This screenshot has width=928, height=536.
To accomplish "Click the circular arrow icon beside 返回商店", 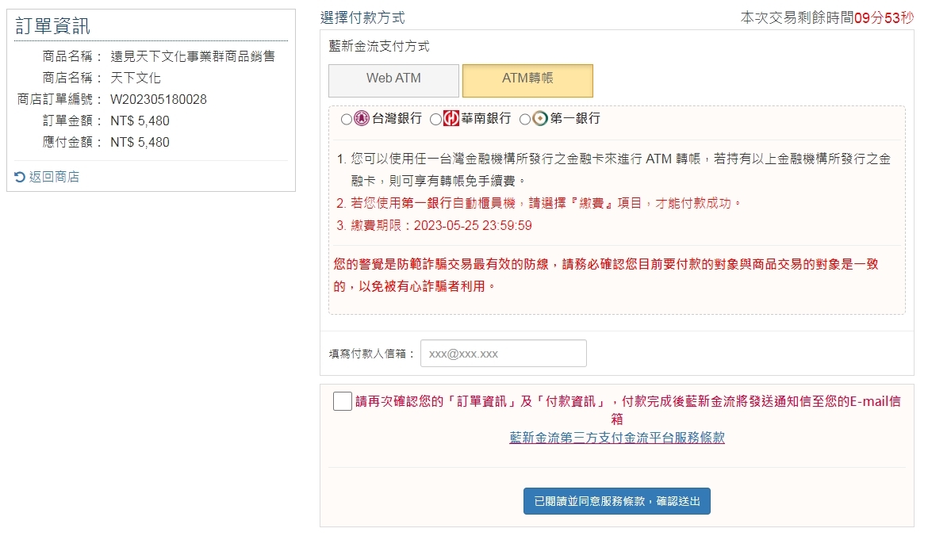I will coord(20,177).
